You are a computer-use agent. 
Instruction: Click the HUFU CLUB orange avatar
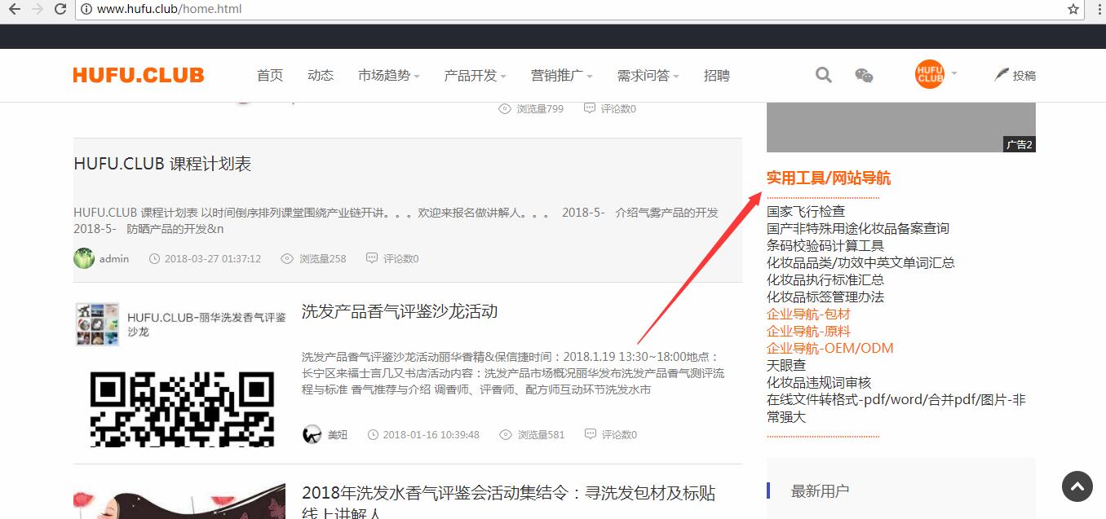pos(929,74)
